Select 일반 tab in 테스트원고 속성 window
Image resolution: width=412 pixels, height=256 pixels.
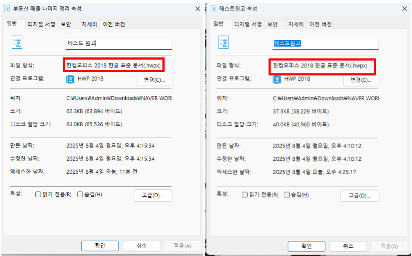click(219, 24)
